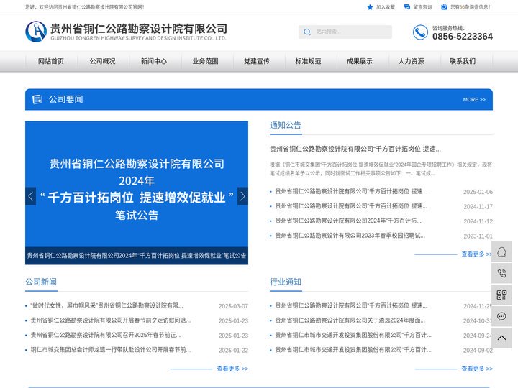This screenshot has height=388, width=518.
Task: Click the 加入收藏 link
Action: point(385,7)
